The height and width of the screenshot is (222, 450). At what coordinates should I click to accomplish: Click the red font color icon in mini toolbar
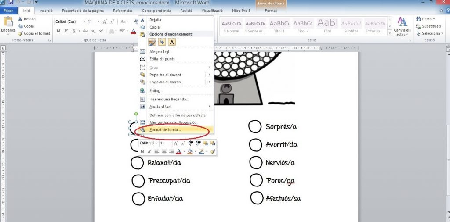pyautogui.click(x=179, y=151)
